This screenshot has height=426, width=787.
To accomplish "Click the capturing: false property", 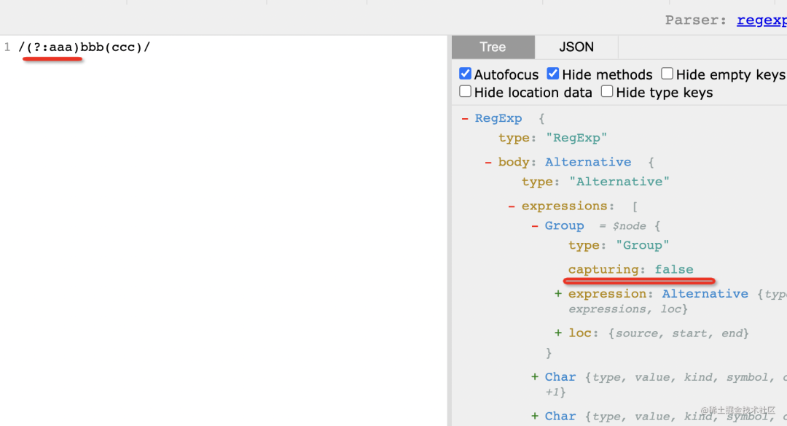I will (x=631, y=269).
